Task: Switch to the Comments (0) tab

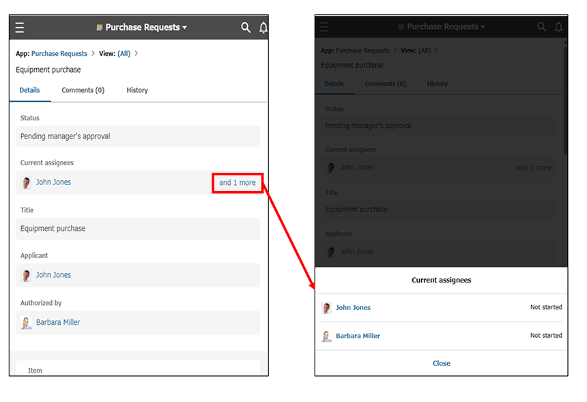Action: click(x=83, y=89)
